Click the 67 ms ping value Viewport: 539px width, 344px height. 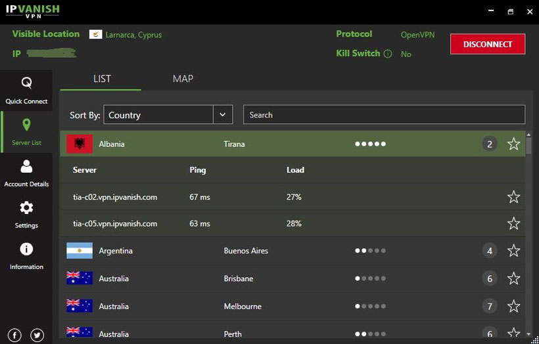click(x=200, y=197)
